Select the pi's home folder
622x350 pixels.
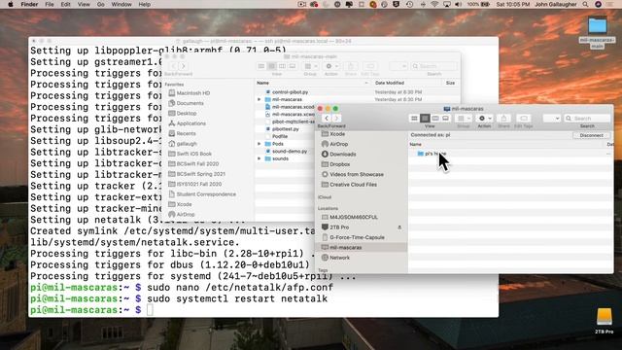click(432, 154)
